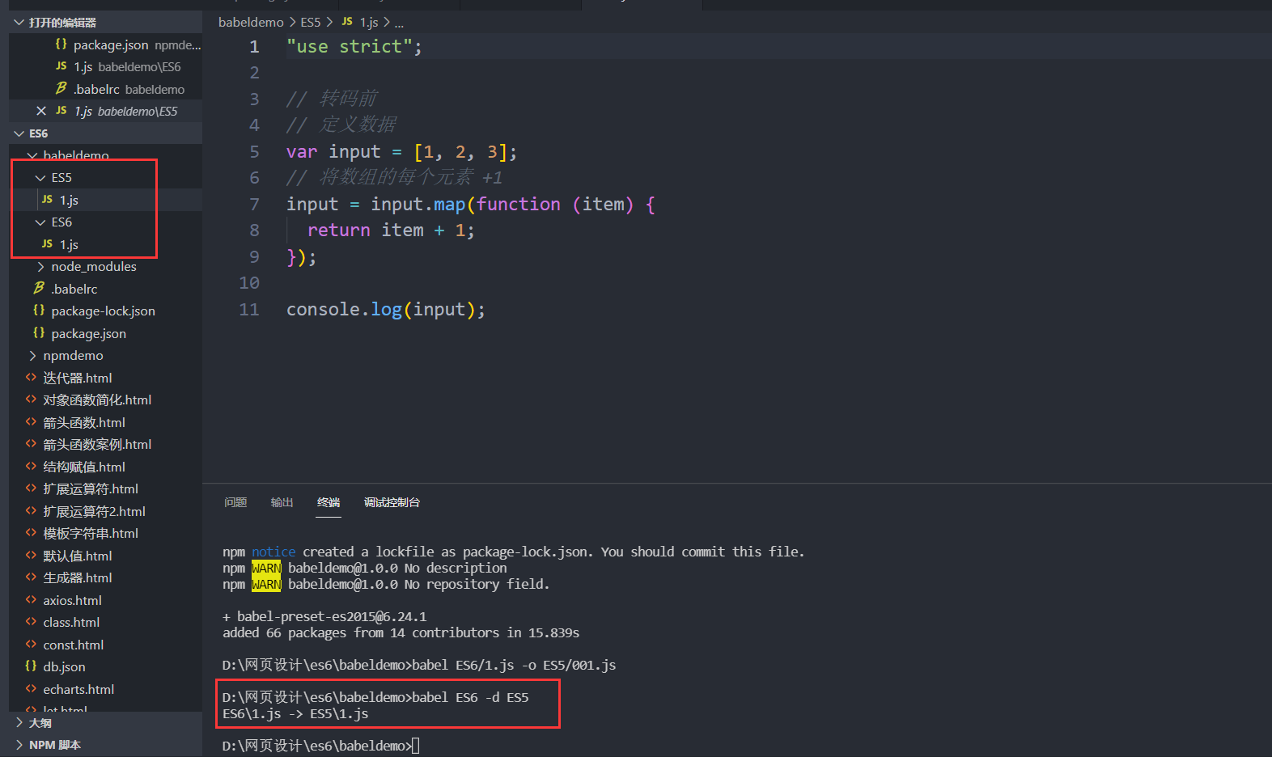This screenshot has width=1272, height=757.
Task: Open package.json npmde... in open editors
Action: pyautogui.click(x=105, y=44)
